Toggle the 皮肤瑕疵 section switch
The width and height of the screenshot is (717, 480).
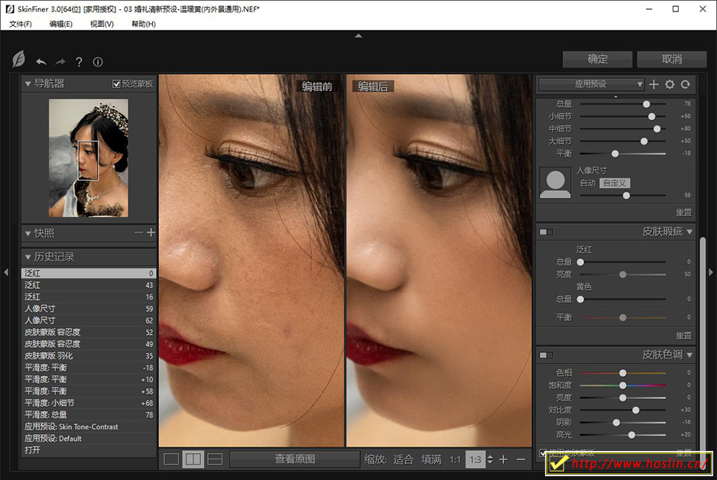pyautogui.click(x=546, y=232)
